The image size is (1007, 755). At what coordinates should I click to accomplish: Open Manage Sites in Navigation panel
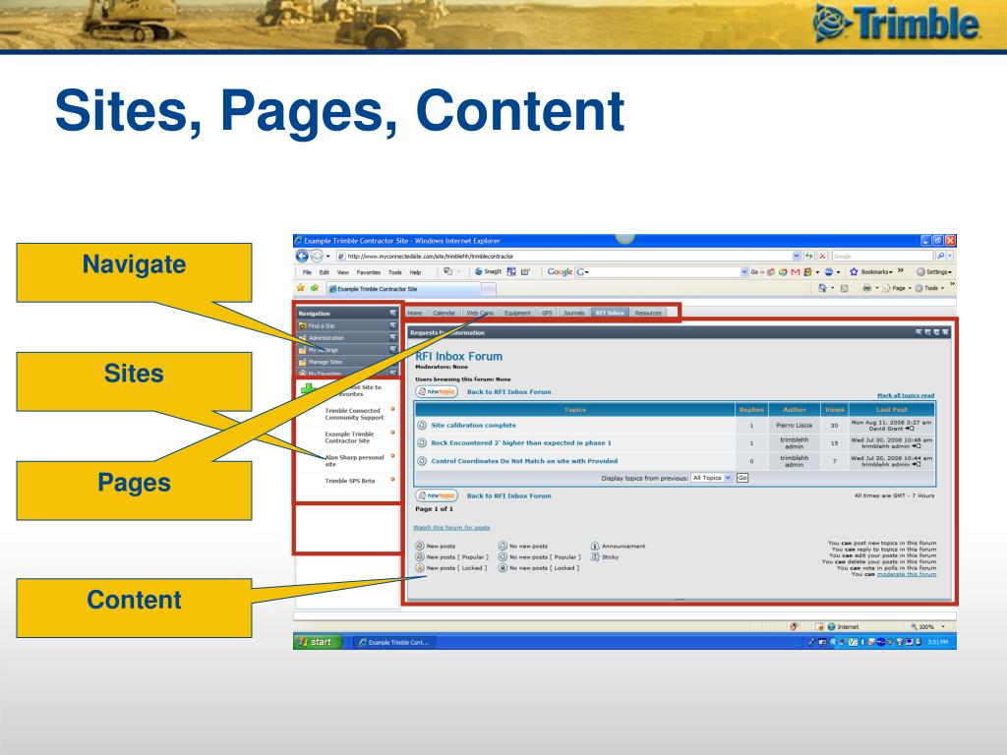pyautogui.click(x=325, y=362)
